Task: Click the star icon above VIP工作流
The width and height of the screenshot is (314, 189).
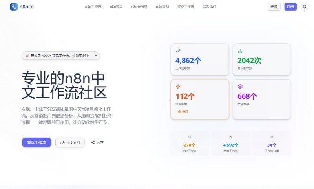Action: (190, 137)
